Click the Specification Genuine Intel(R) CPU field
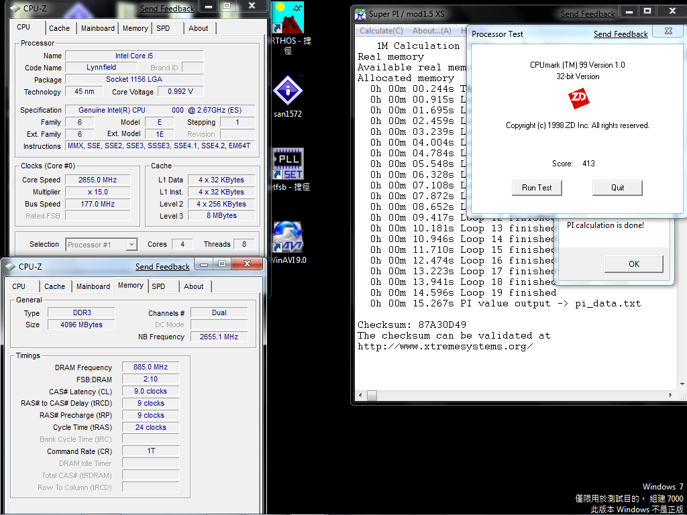This screenshot has width=687, height=515. tap(160, 110)
